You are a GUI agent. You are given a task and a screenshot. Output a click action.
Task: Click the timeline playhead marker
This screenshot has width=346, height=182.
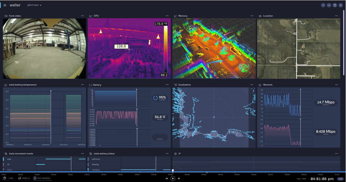pos(173,170)
